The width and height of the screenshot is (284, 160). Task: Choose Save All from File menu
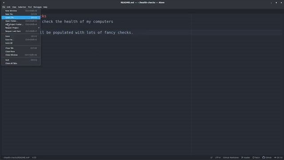click(21, 43)
